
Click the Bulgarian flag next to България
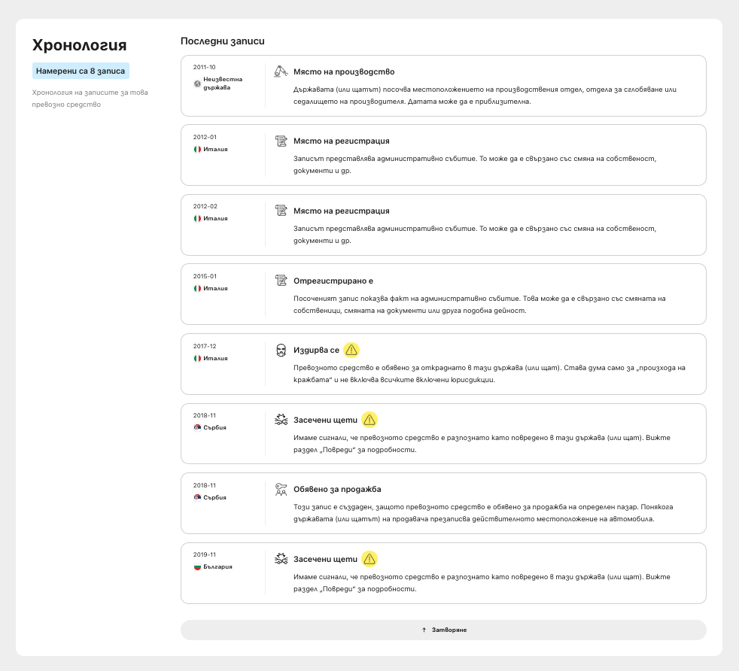click(x=197, y=567)
